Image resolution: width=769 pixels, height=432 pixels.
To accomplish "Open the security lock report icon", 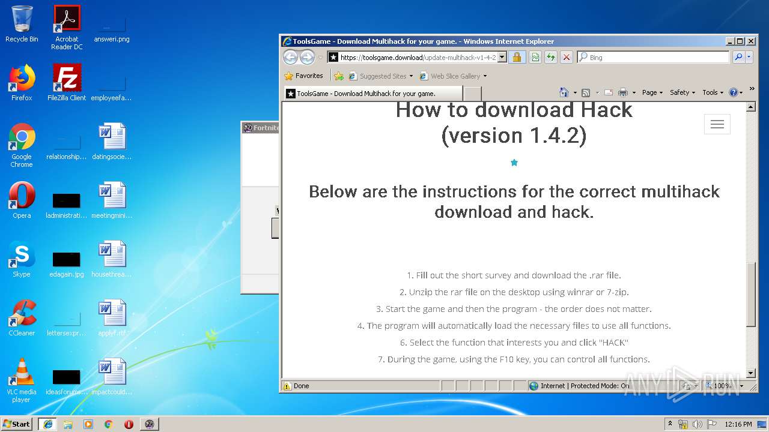I will (517, 57).
